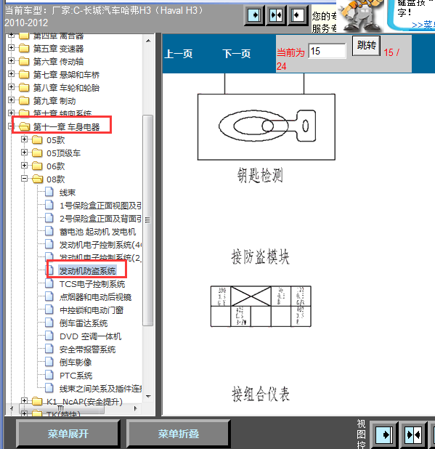Go to next page 下一页
The image size is (435, 449).
coord(237,54)
